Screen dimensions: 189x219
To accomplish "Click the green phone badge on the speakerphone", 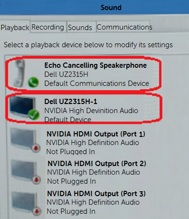I will coord(33,83).
